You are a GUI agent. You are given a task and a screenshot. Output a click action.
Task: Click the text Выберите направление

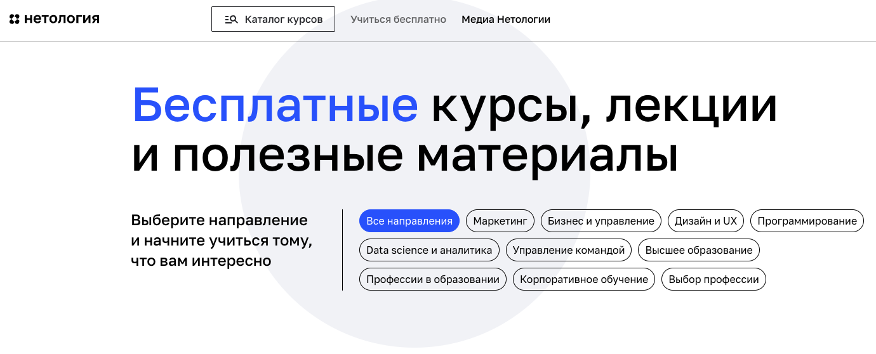[220, 220]
